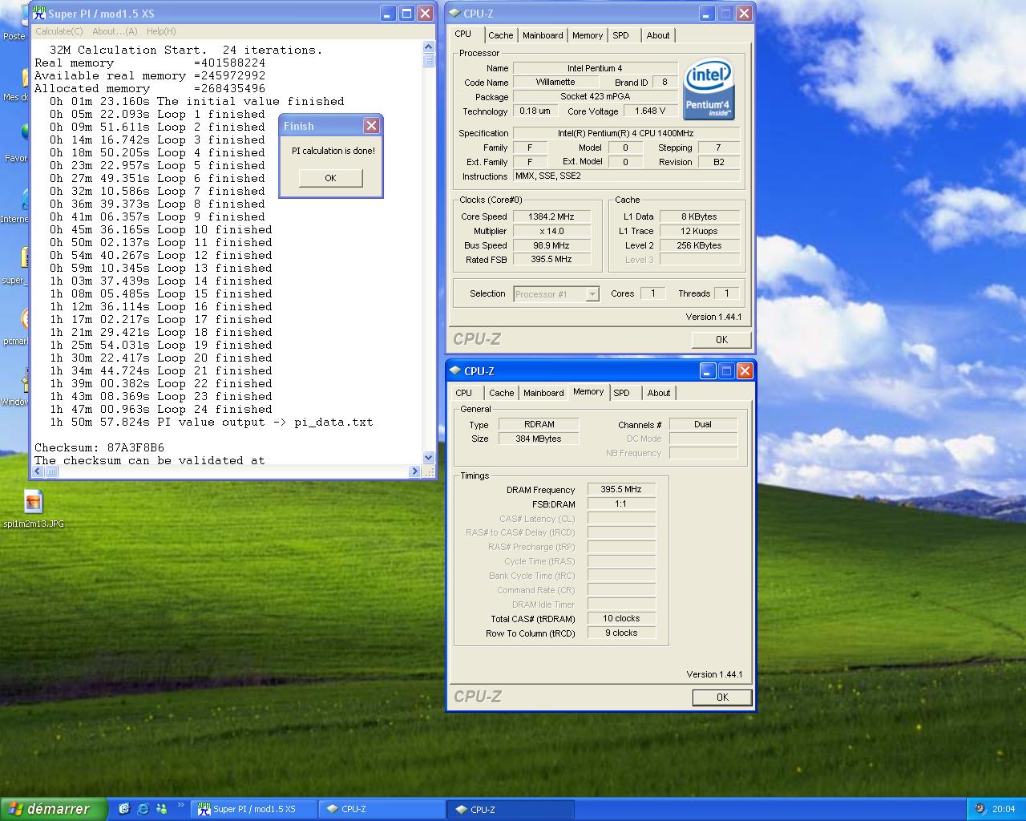Viewport: 1026px width, 821px height.
Task: Open the About...(A) menu in Super PI
Action: [x=115, y=31]
